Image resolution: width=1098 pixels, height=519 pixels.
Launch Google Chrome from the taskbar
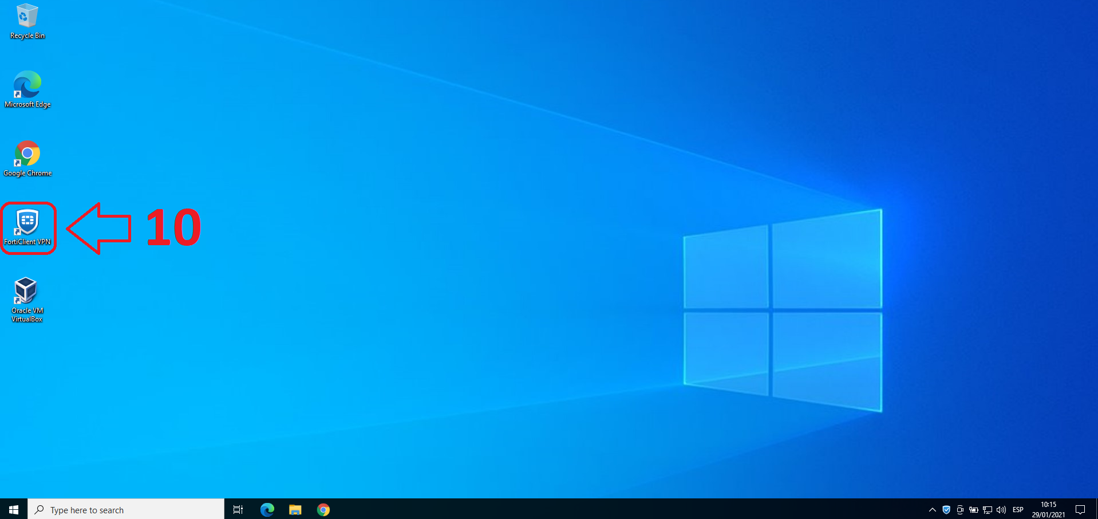(323, 509)
